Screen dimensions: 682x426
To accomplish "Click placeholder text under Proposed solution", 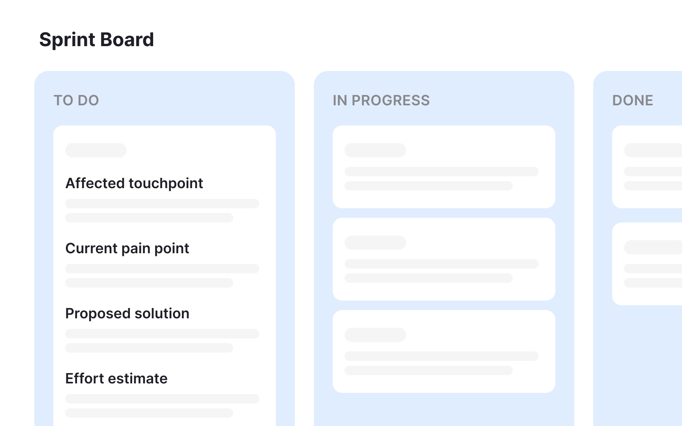I will (x=162, y=341).
